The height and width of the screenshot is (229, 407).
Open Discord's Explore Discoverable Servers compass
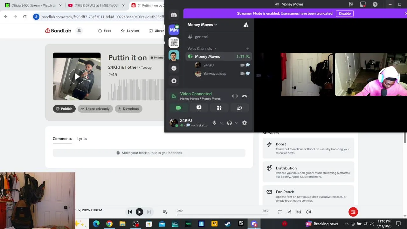(174, 81)
